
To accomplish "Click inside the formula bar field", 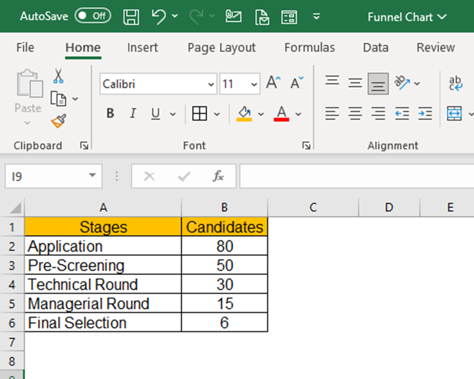I will (x=357, y=176).
